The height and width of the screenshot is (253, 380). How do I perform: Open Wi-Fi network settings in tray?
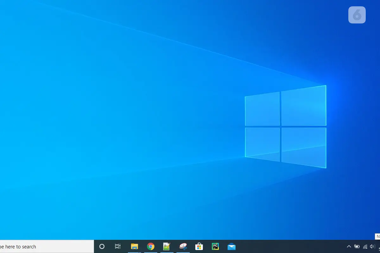coord(365,247)
